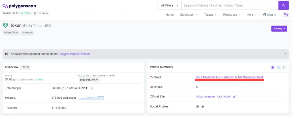Click the Overview heading

point(12,67)
